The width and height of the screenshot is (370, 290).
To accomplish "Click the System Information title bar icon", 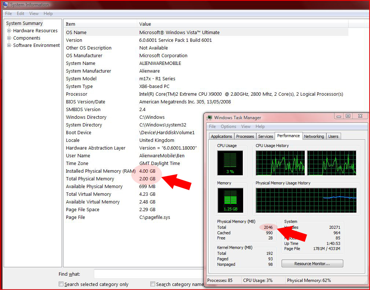I will [x=5, y=4].
